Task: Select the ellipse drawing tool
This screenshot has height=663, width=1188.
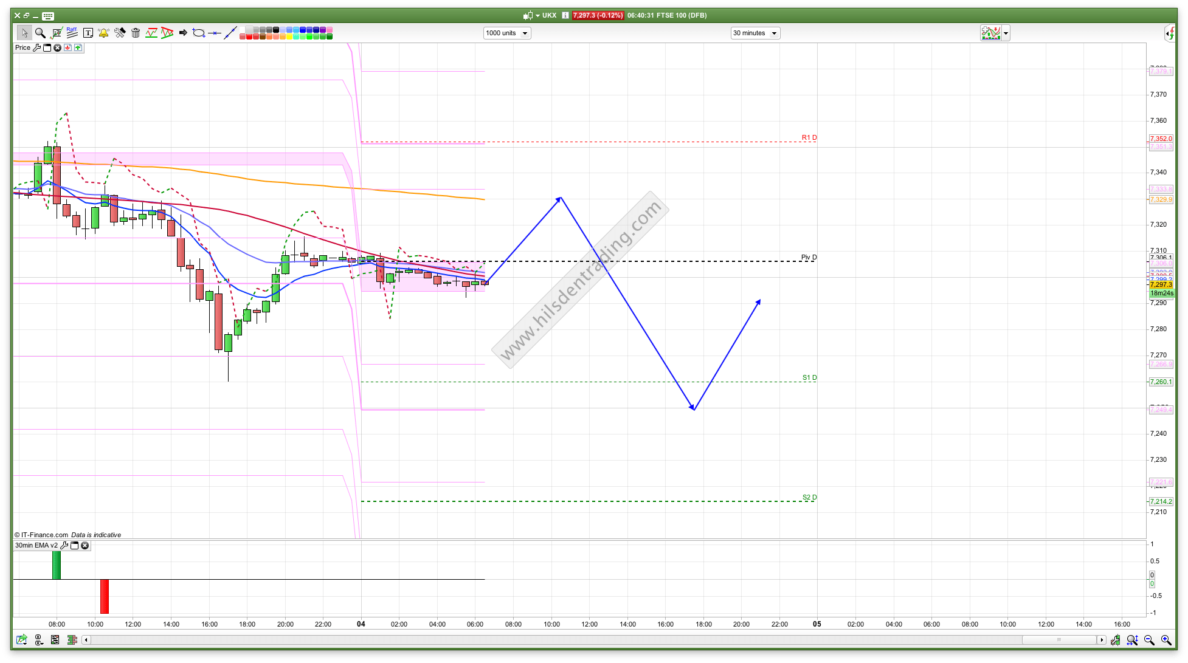Action: (x=199, y=33)
